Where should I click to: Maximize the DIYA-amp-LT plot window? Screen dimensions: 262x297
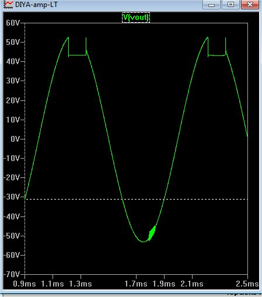point(230,5)
